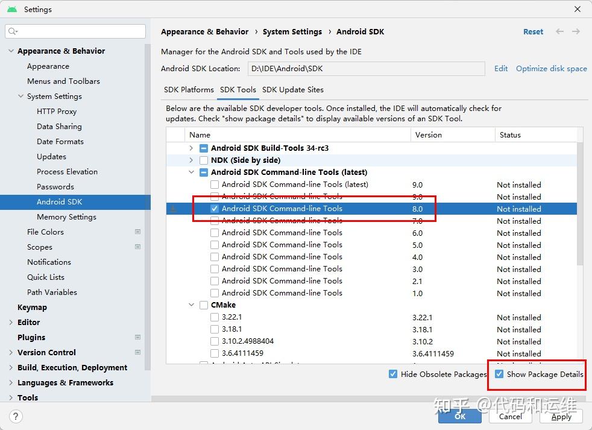Click the icon next to Scopes

[137, 247]
